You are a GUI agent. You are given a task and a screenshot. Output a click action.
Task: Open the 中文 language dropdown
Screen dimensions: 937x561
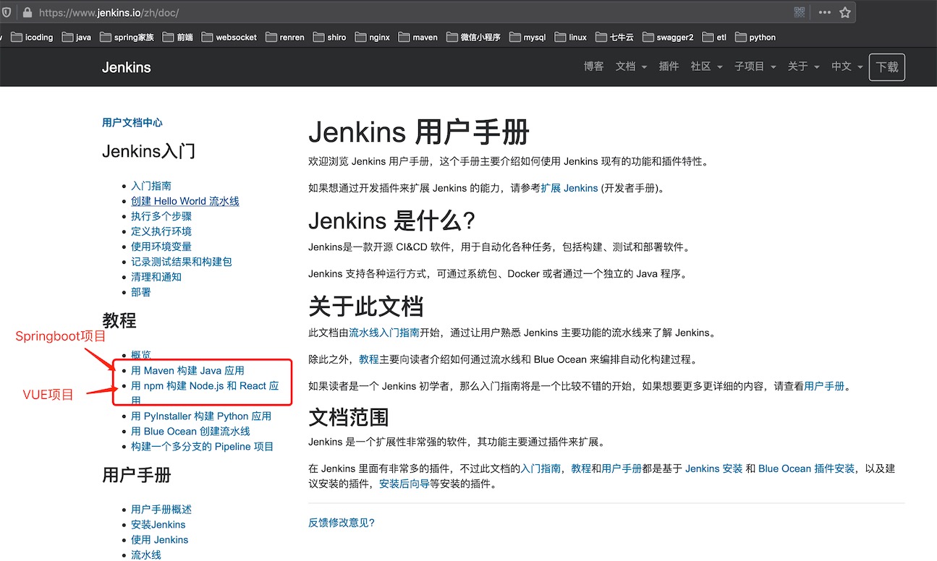coord(847,67)
